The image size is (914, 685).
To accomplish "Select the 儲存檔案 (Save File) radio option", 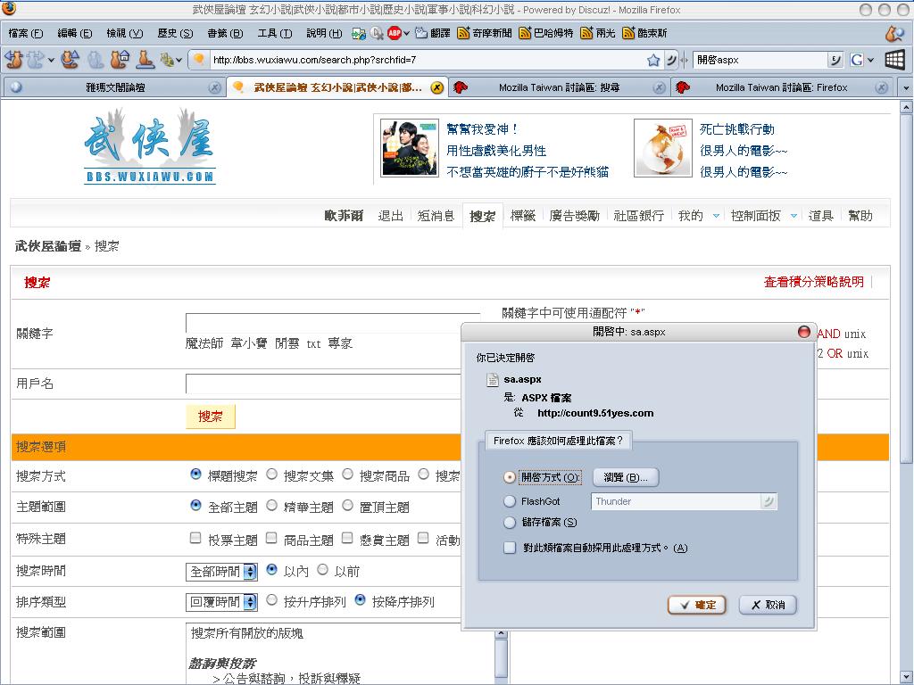I will tap(510, 523).
